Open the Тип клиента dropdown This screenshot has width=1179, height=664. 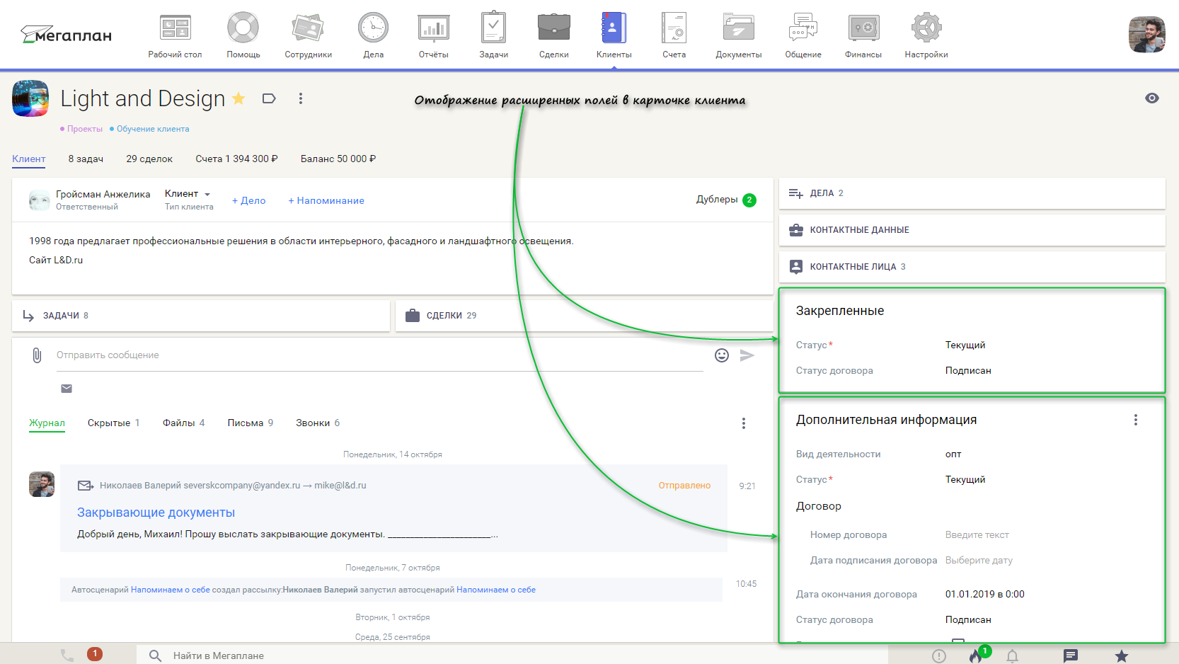point(188,194)
